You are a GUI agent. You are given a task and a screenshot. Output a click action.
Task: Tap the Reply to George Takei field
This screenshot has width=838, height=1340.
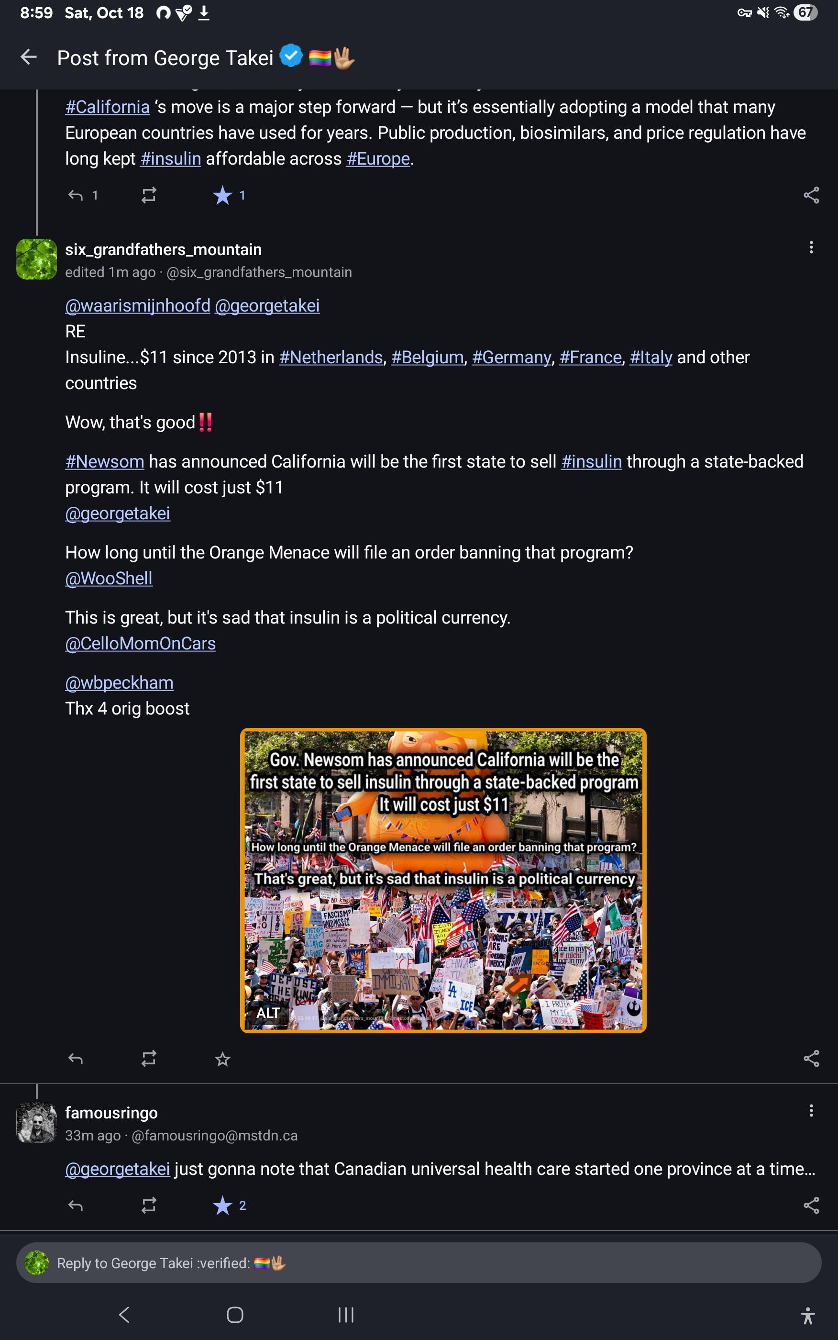(x=419, y=1263)
